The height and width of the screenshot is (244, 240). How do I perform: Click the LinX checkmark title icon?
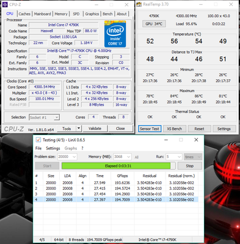38,140
